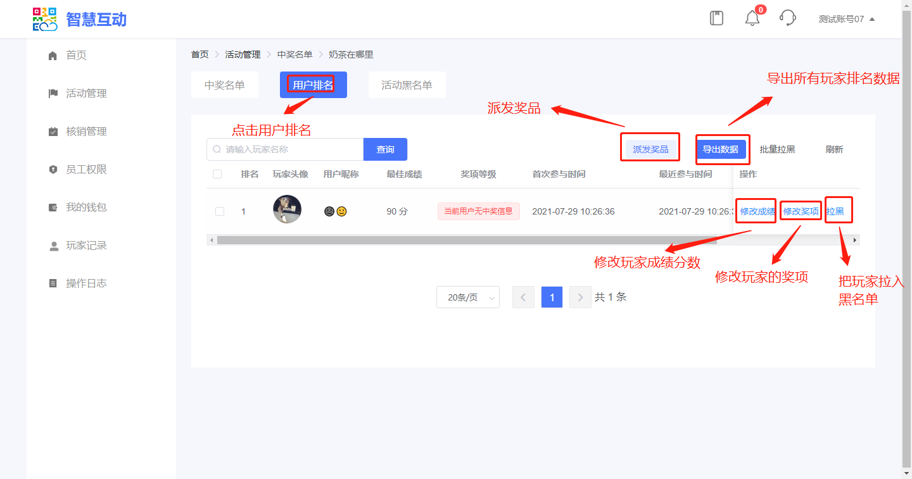Open the customer service headset icon
This screenshot has width=912, height=479.
tap(787, 18)
